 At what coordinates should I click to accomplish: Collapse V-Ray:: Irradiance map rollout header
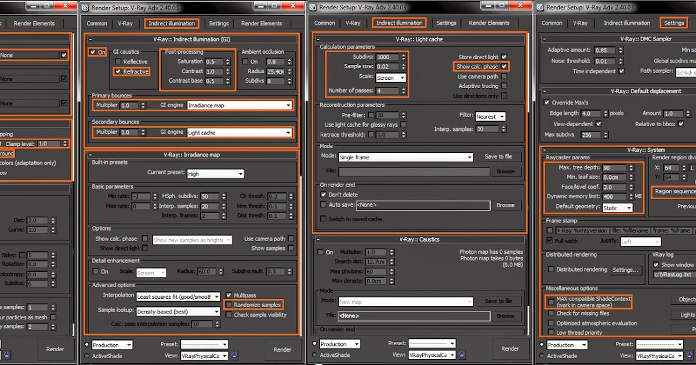192,155
